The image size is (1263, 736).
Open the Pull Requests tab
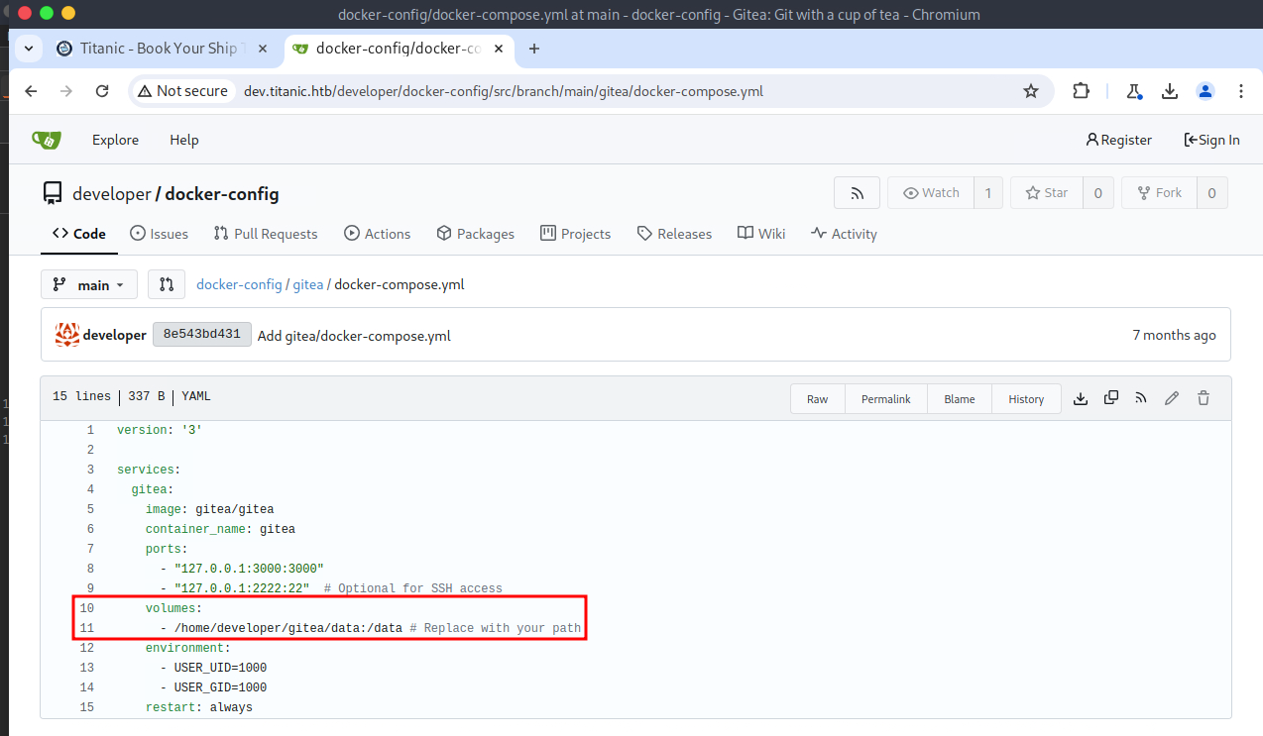(266, 234)
